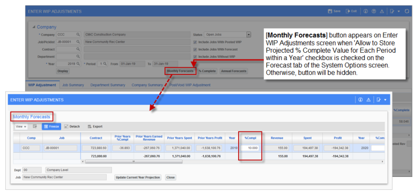Click the Job column header
416x193 pixels.
62,138
